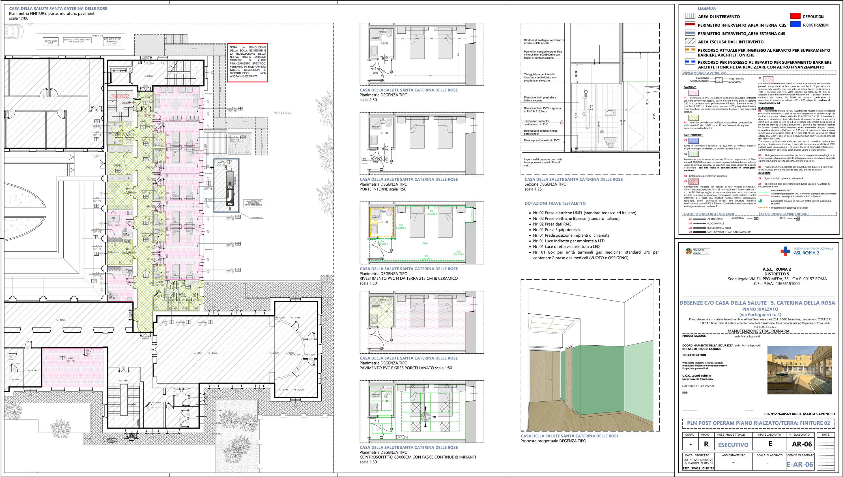Image resolution: width=843 pixels, height=477 pixels.
Task: Click the green paraspigolo circolare symbol
Action: 760,201
